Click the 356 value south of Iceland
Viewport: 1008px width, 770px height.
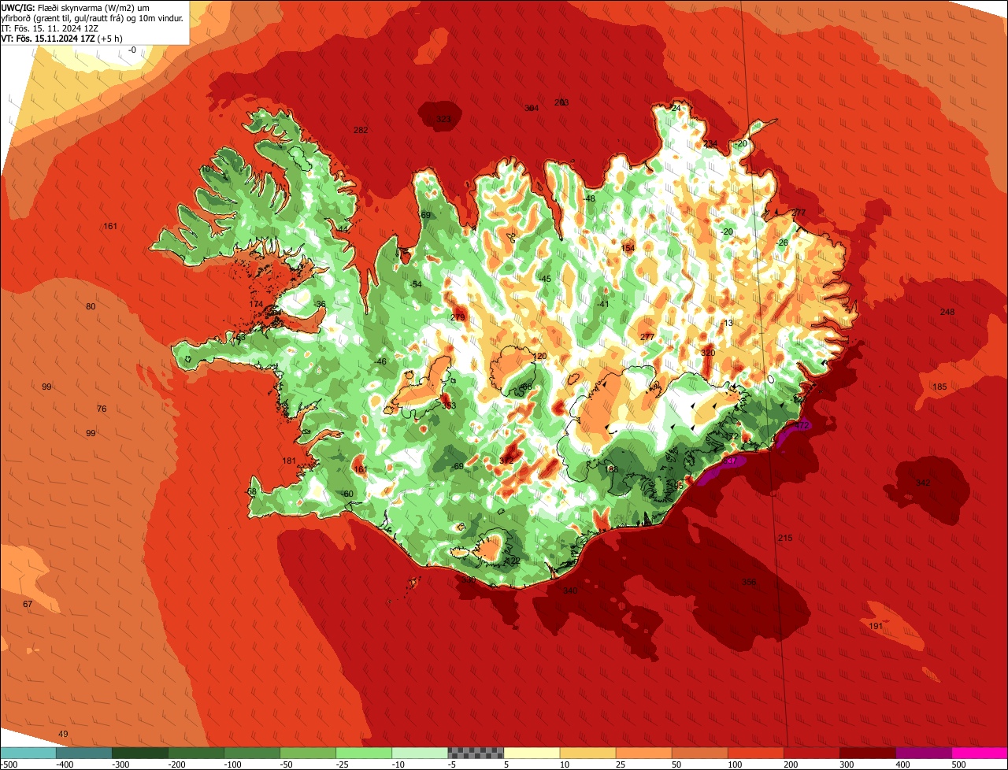click(749, 582)
